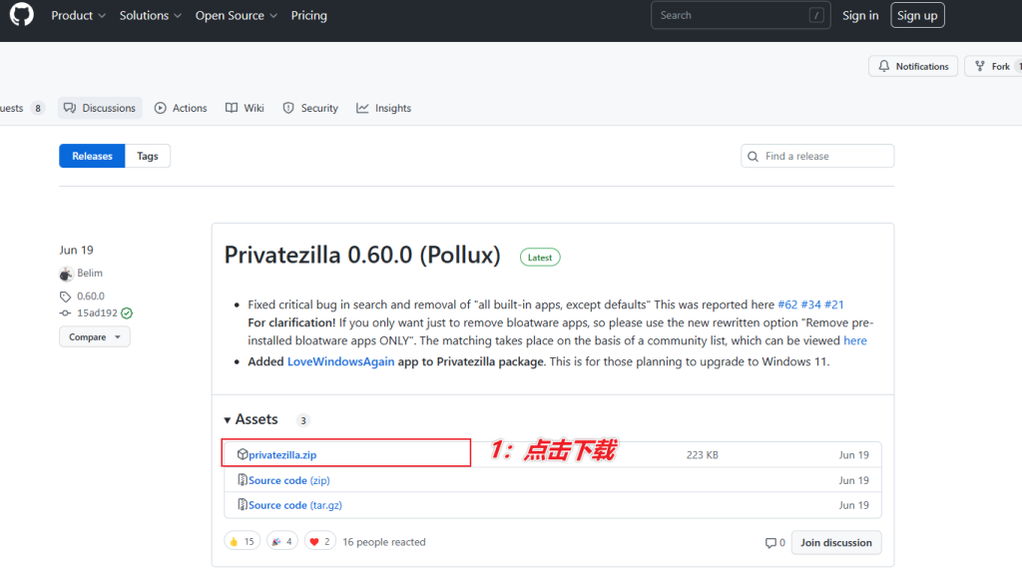The image size is (1022, 574).
Task: Open Belim's author profile link
Action: [90, 273]
